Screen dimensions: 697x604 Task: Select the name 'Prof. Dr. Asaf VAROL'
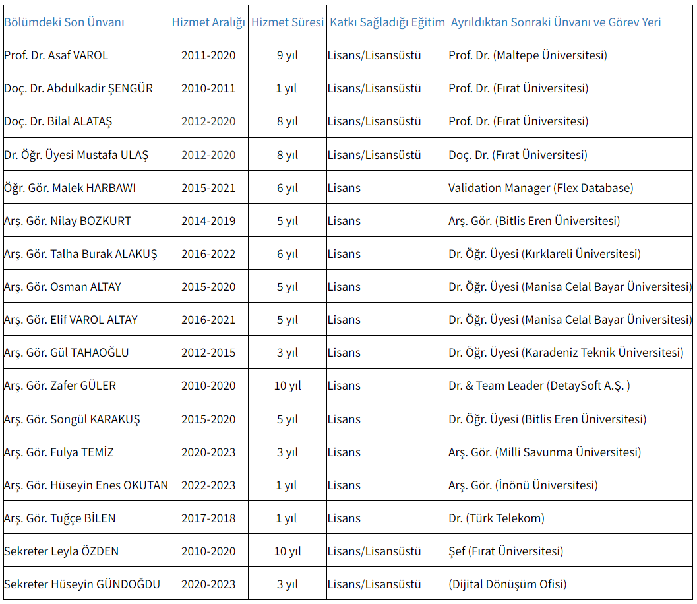[56, 55]
